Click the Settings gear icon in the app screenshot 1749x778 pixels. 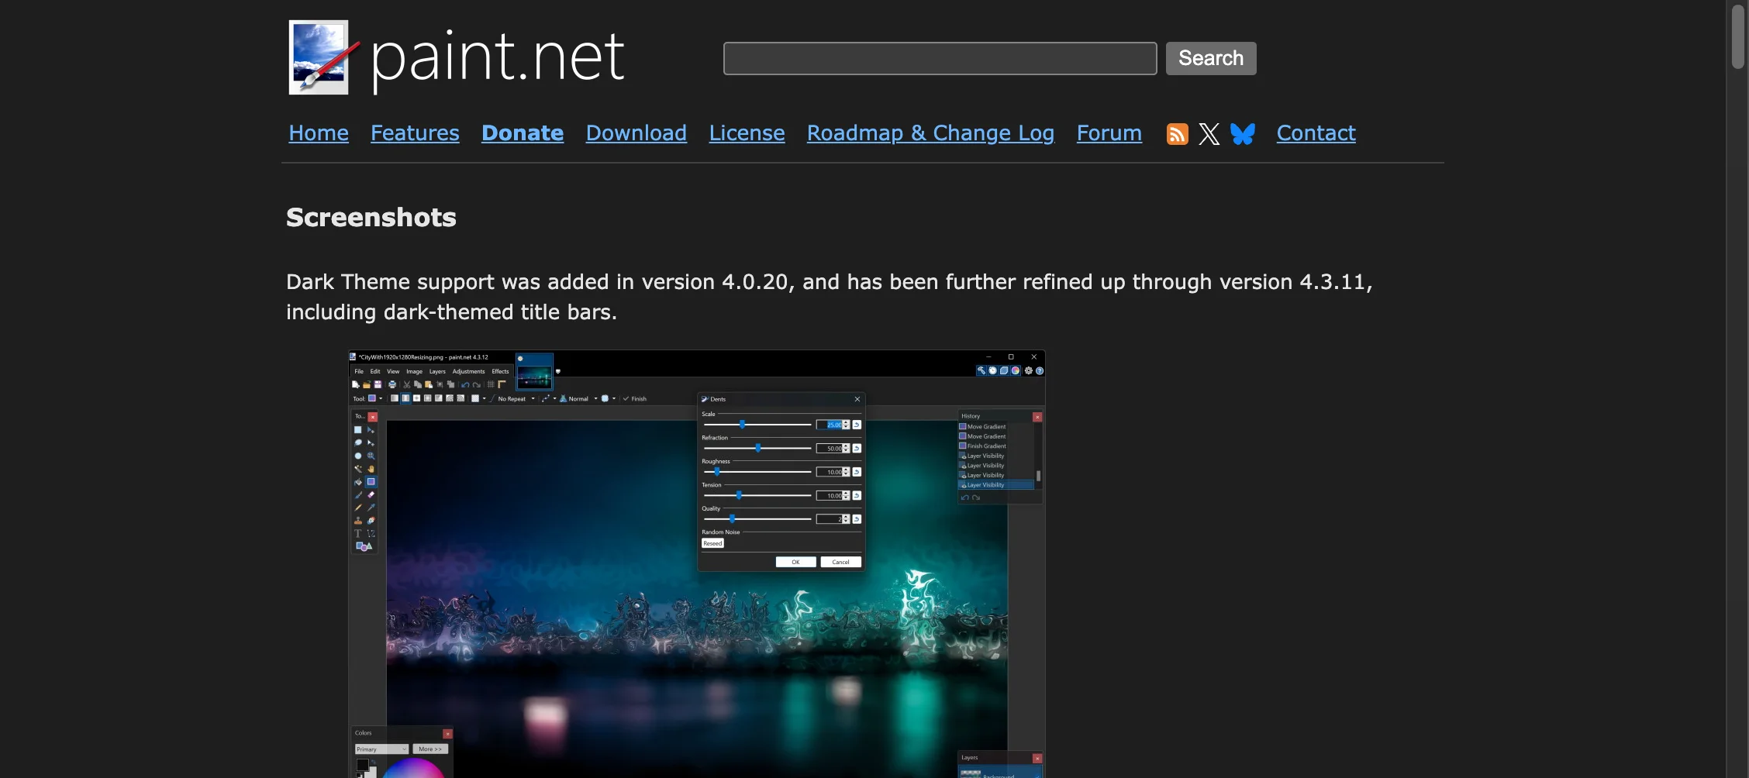click(1029, 370)
